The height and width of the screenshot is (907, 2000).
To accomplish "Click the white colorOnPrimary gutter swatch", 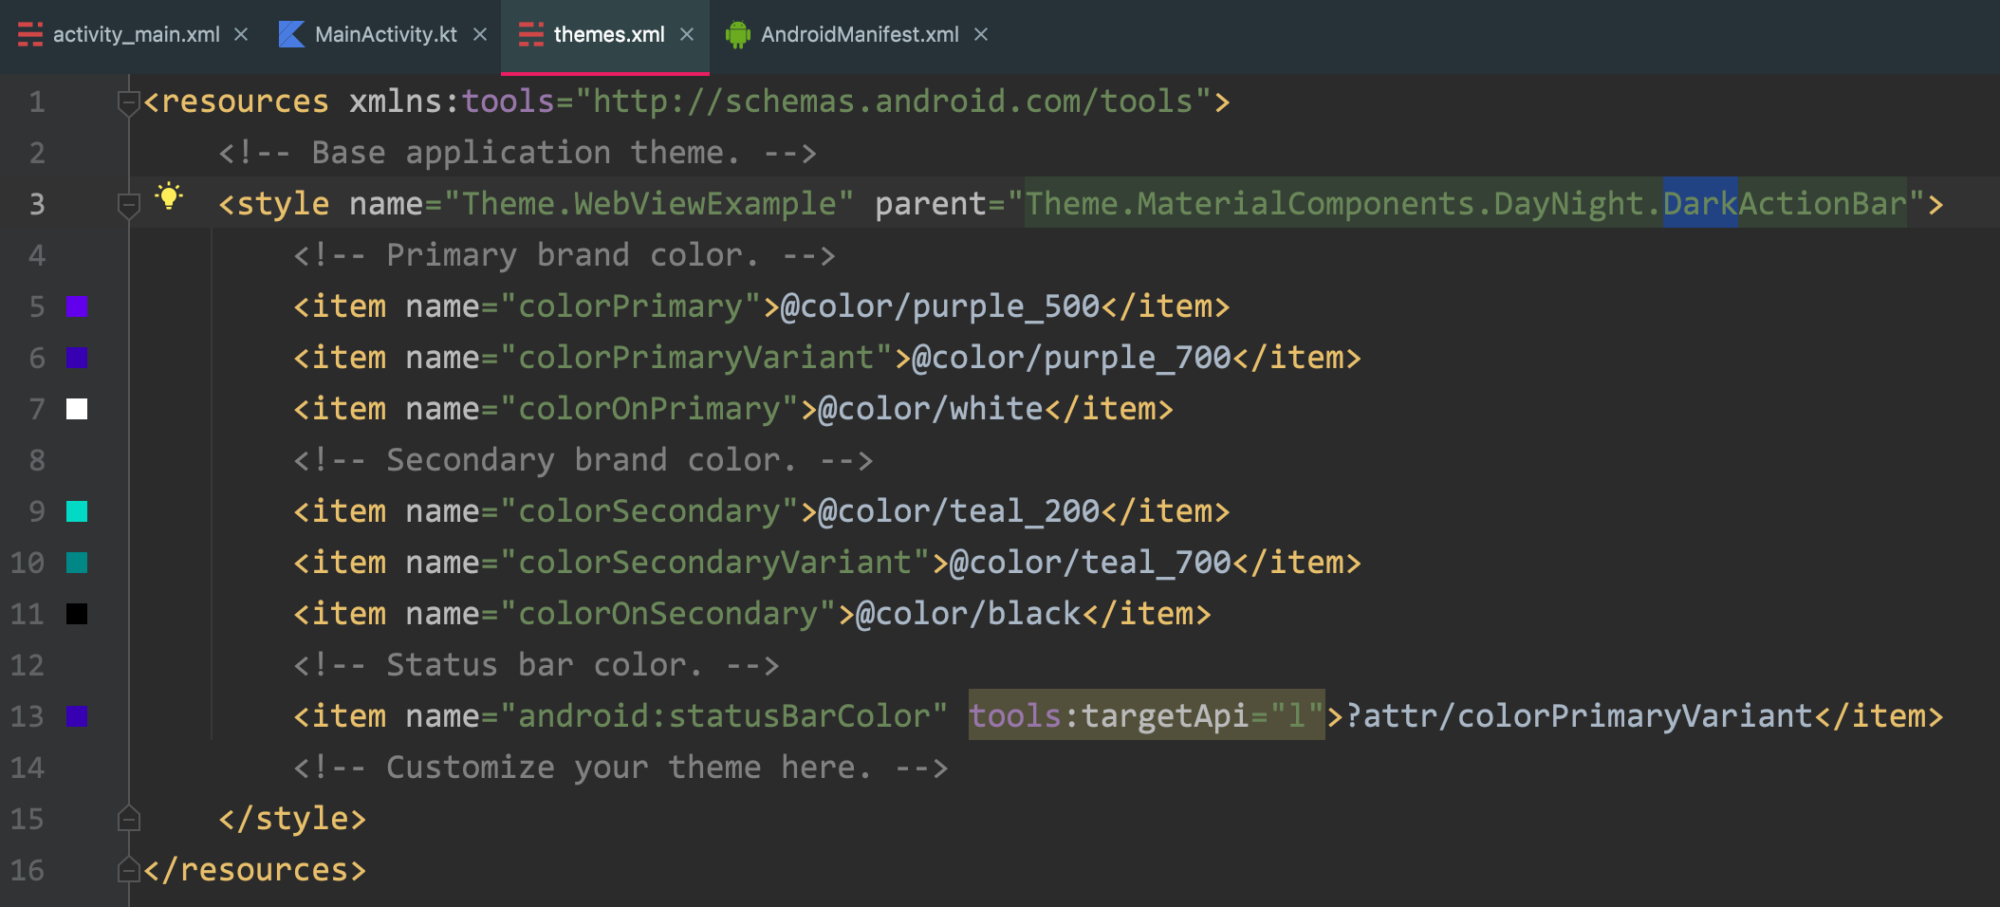I will [x=77, y=409].
